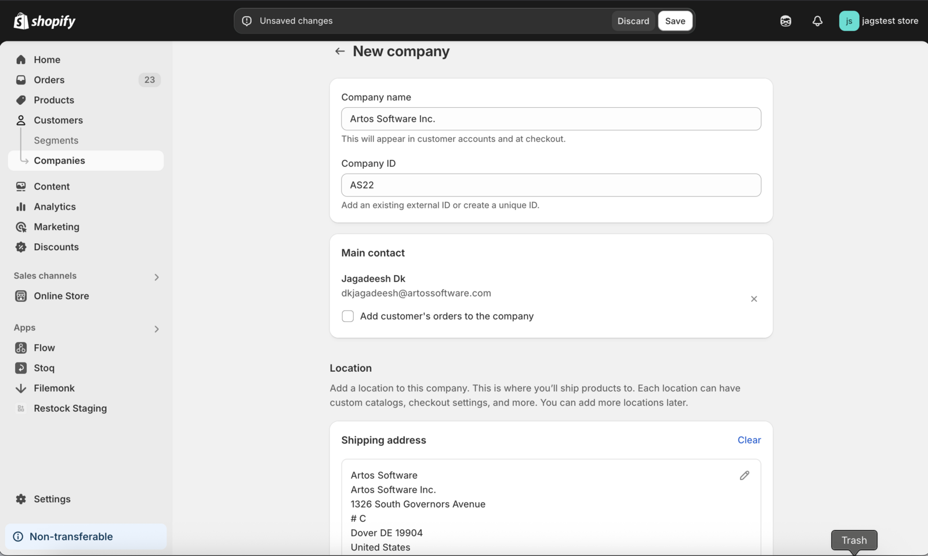Viewport: 928px width, 556px height.
Task: Click the Flow app icon
Action: (x=21, y=348)
